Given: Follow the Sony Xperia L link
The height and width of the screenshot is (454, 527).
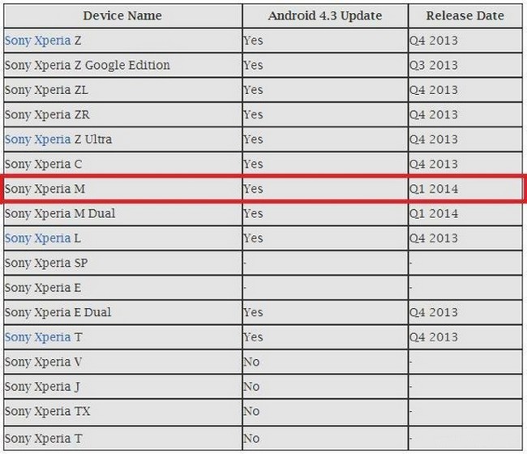Looking at the screenshot, I should [37, 238].
